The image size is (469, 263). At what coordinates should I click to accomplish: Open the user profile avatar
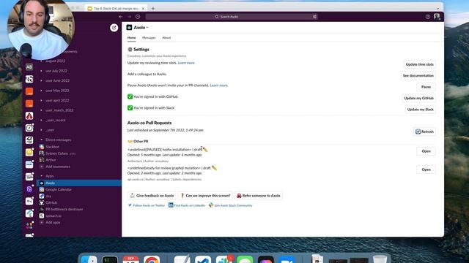pyautogui.click(x=437, y=16)
